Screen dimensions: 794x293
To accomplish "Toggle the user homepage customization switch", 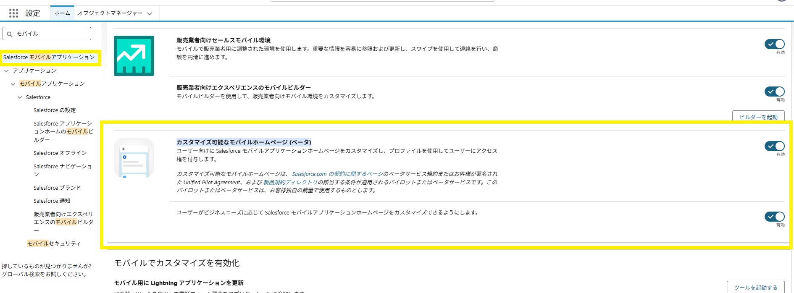I will [774, 217].
